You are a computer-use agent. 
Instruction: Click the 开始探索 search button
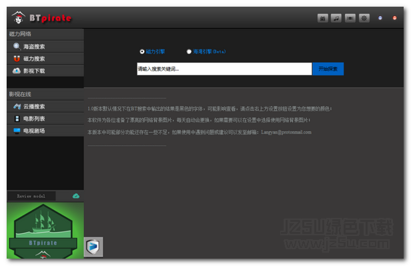pos(328,69)
